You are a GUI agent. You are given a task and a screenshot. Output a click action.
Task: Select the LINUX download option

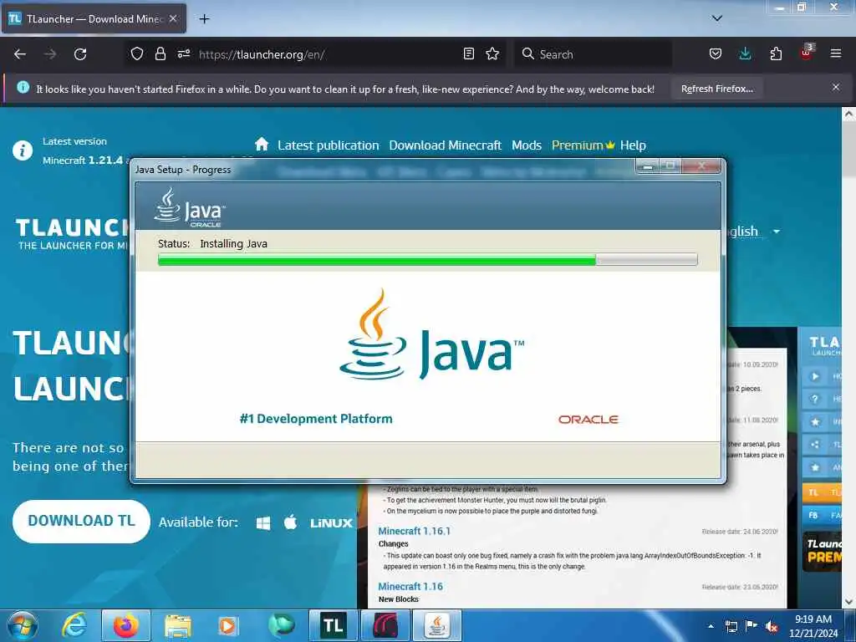[331, 523]
